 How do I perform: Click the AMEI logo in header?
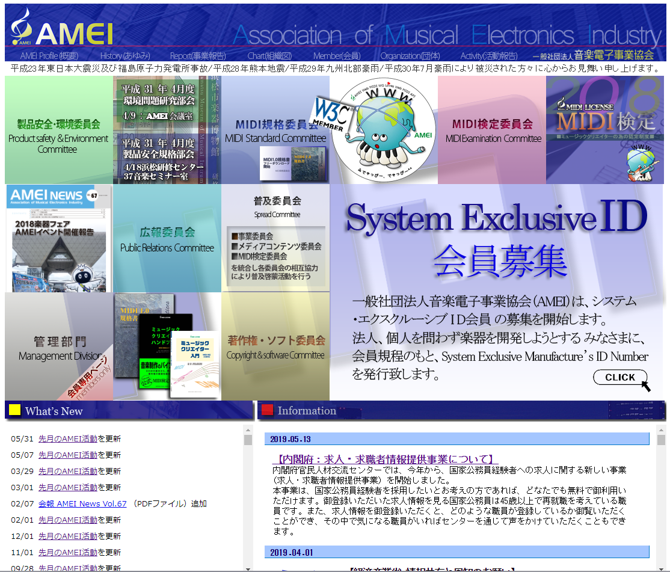coord(61,28)
